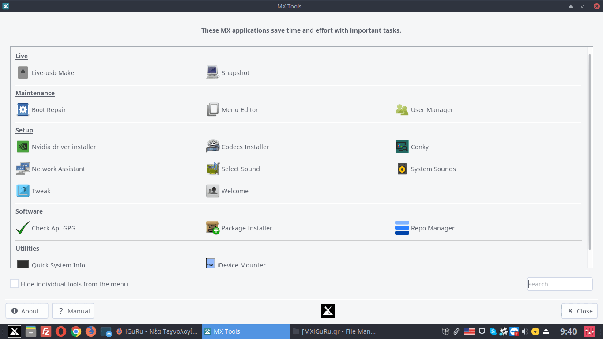Image resolution: width=603 pixels, height=339 pixels.
Task: Open the clipboard manager paperclip tray icon
Action: pyautogui.click(x=456, y=331)
